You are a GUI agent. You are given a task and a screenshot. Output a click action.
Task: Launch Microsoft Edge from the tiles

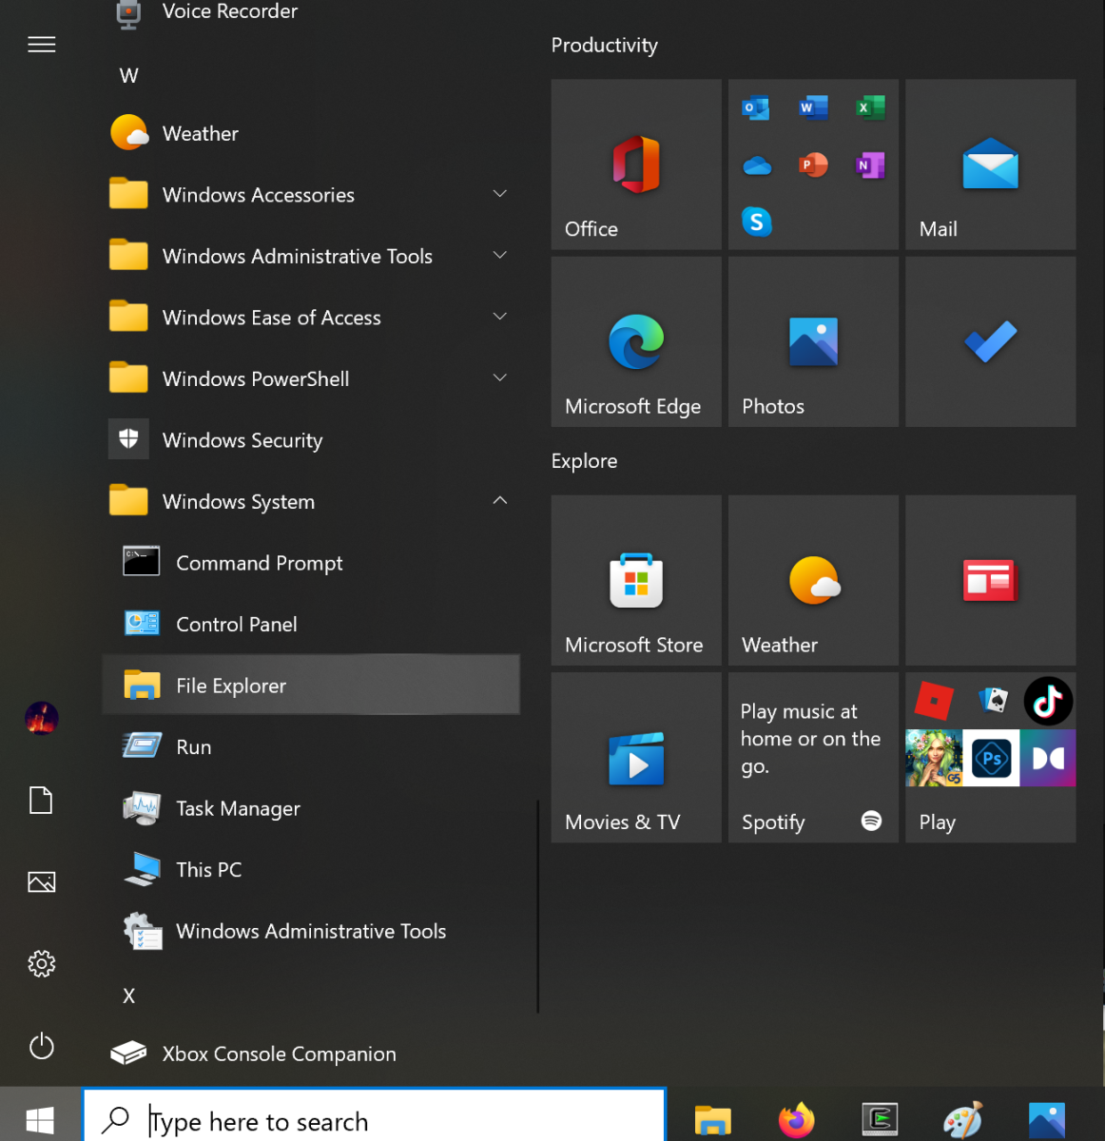click(x=635, y=342)
